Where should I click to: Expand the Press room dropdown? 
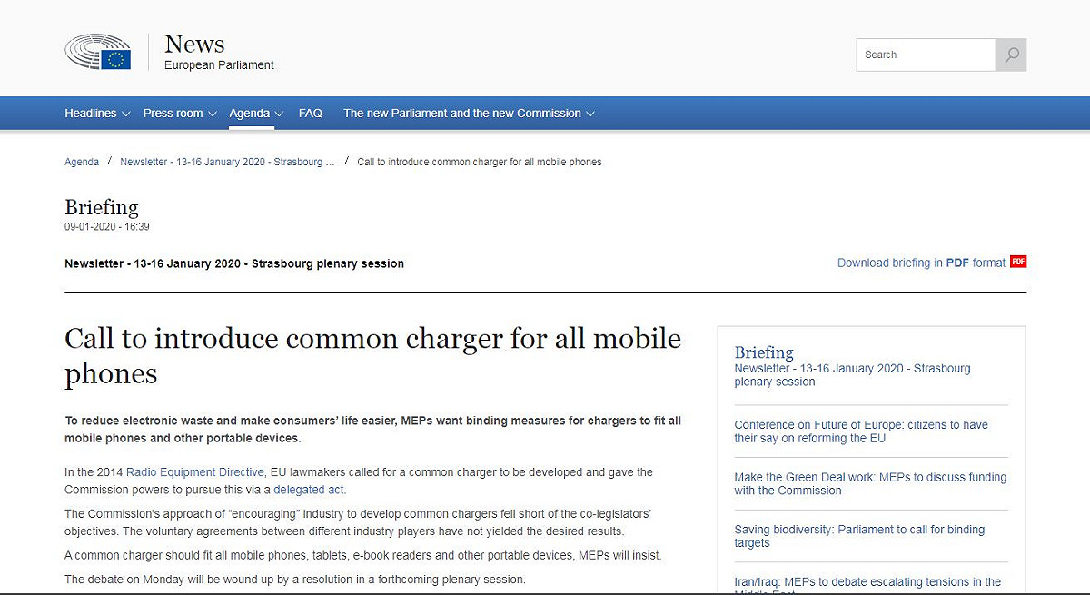(x=180, y=114)
